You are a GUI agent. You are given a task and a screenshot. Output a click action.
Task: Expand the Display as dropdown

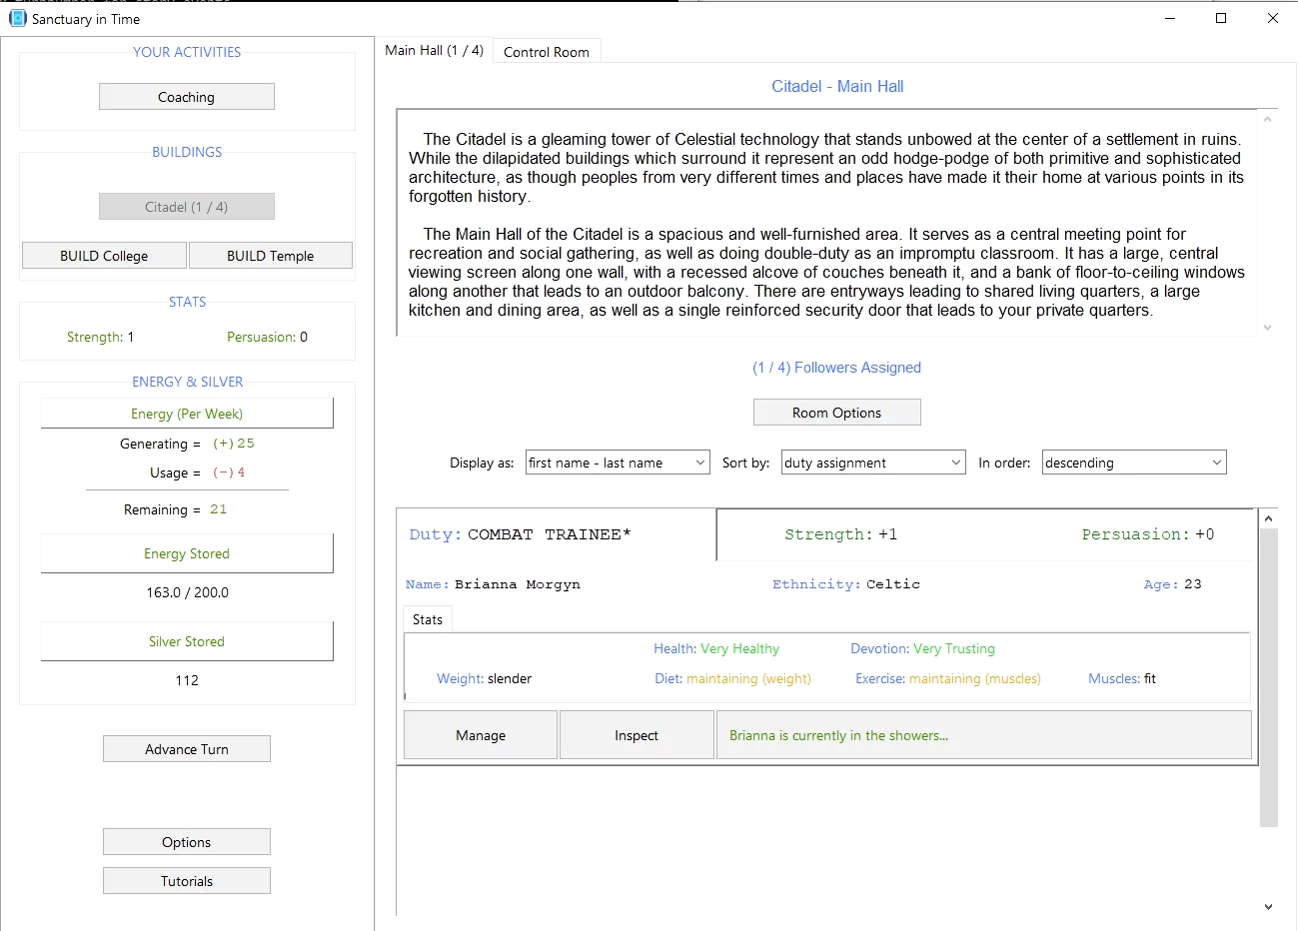pos(617,463)
